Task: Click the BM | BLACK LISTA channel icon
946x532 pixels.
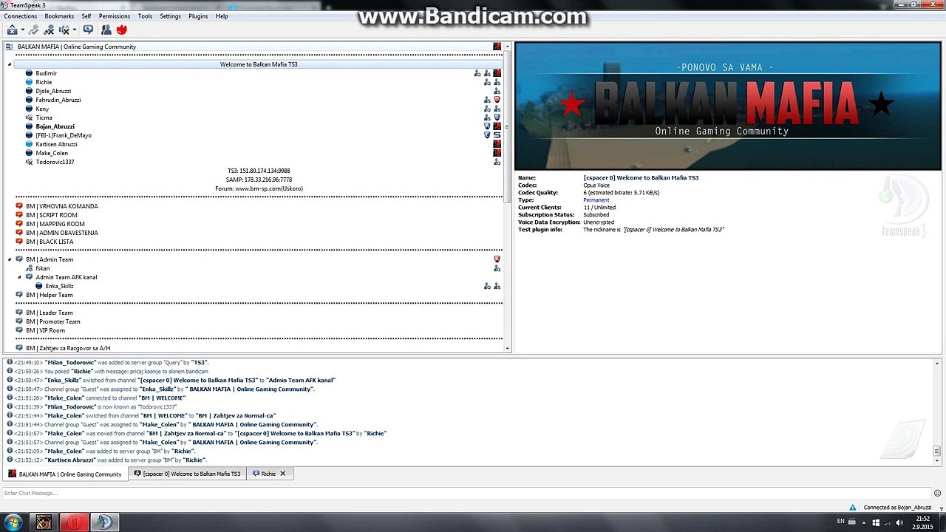Action: pos(19,242)
